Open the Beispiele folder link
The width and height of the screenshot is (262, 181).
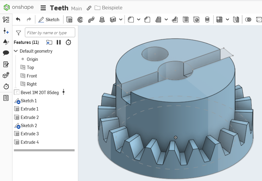click(108, 8)
